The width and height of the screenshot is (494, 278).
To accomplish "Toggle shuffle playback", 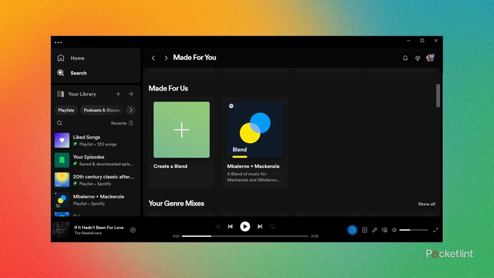I will coord(218,226).
